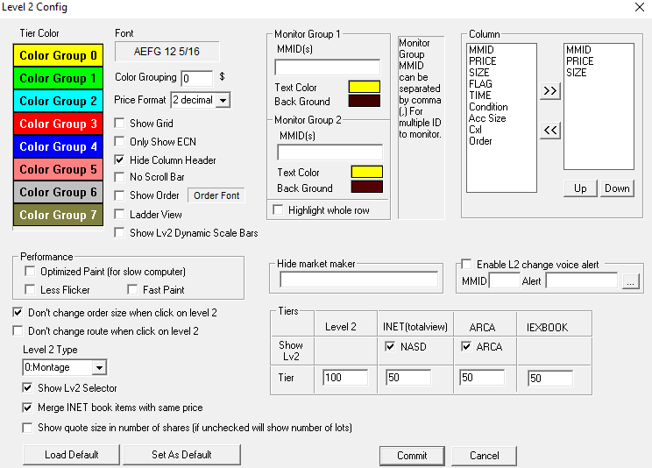
Task: Uncheck Hide Column Header option
Action: (121, 160)
